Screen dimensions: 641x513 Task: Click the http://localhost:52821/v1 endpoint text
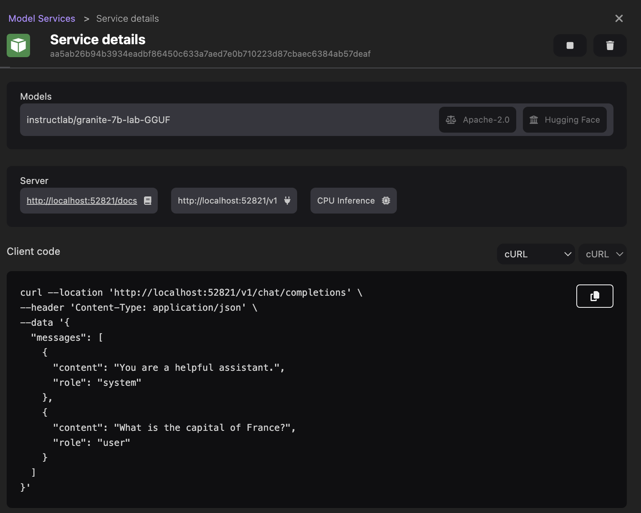[x=227, y=201]
